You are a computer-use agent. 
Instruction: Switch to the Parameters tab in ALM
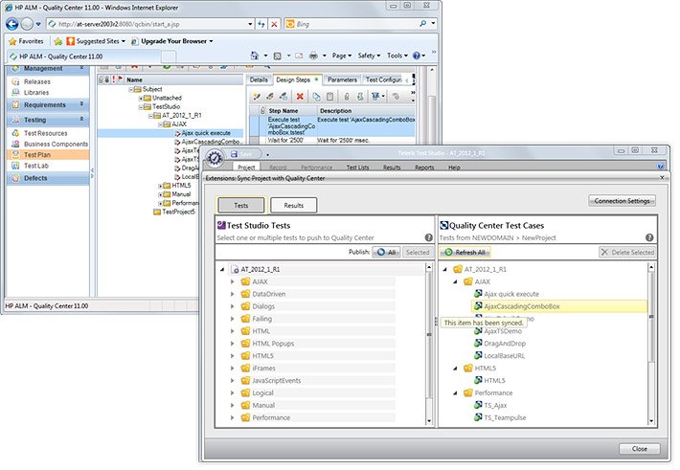pos(342,79)
